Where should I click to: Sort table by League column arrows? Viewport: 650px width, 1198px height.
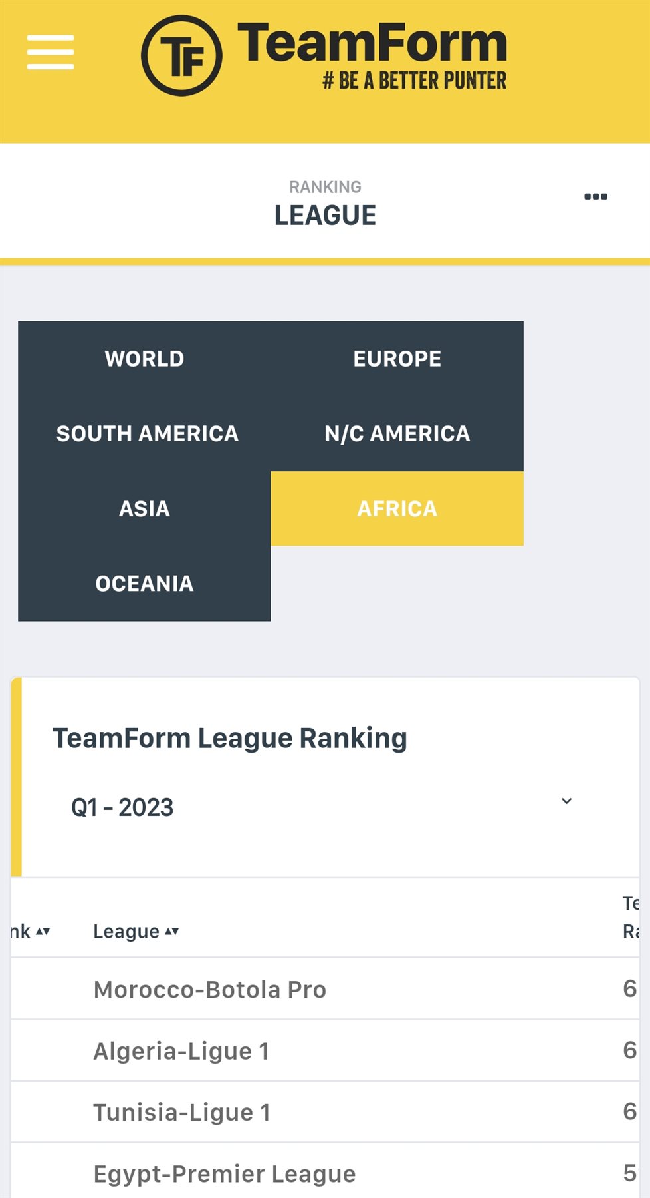pyautogui.click(x=171, y=931)
